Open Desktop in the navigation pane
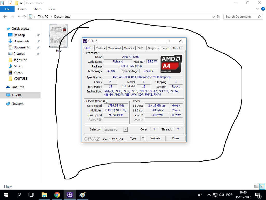The width and height of the screenshot is (266, 200). pos(19,35)
